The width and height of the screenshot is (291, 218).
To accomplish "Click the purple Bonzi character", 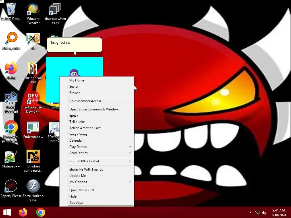I will pos(74,73).
